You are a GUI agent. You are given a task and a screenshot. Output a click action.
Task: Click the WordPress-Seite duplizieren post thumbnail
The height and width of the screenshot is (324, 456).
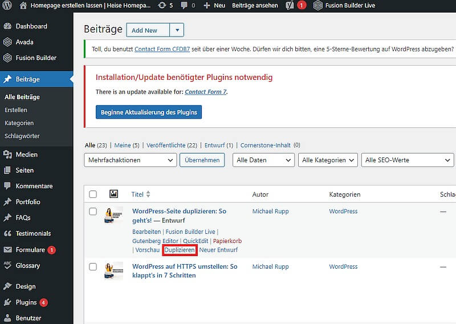(113, 215)
